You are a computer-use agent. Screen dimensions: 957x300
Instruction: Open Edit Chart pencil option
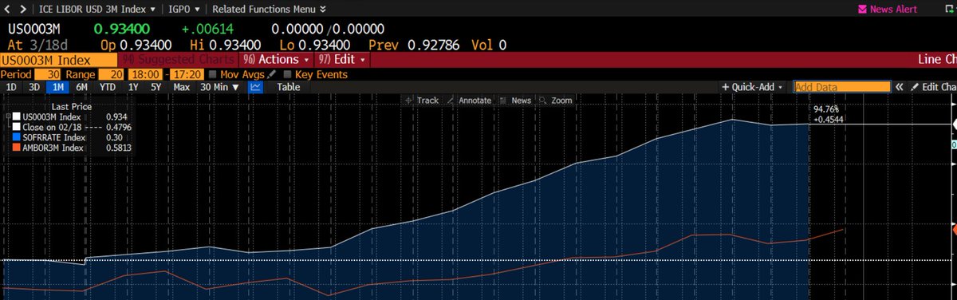point(933,87)
